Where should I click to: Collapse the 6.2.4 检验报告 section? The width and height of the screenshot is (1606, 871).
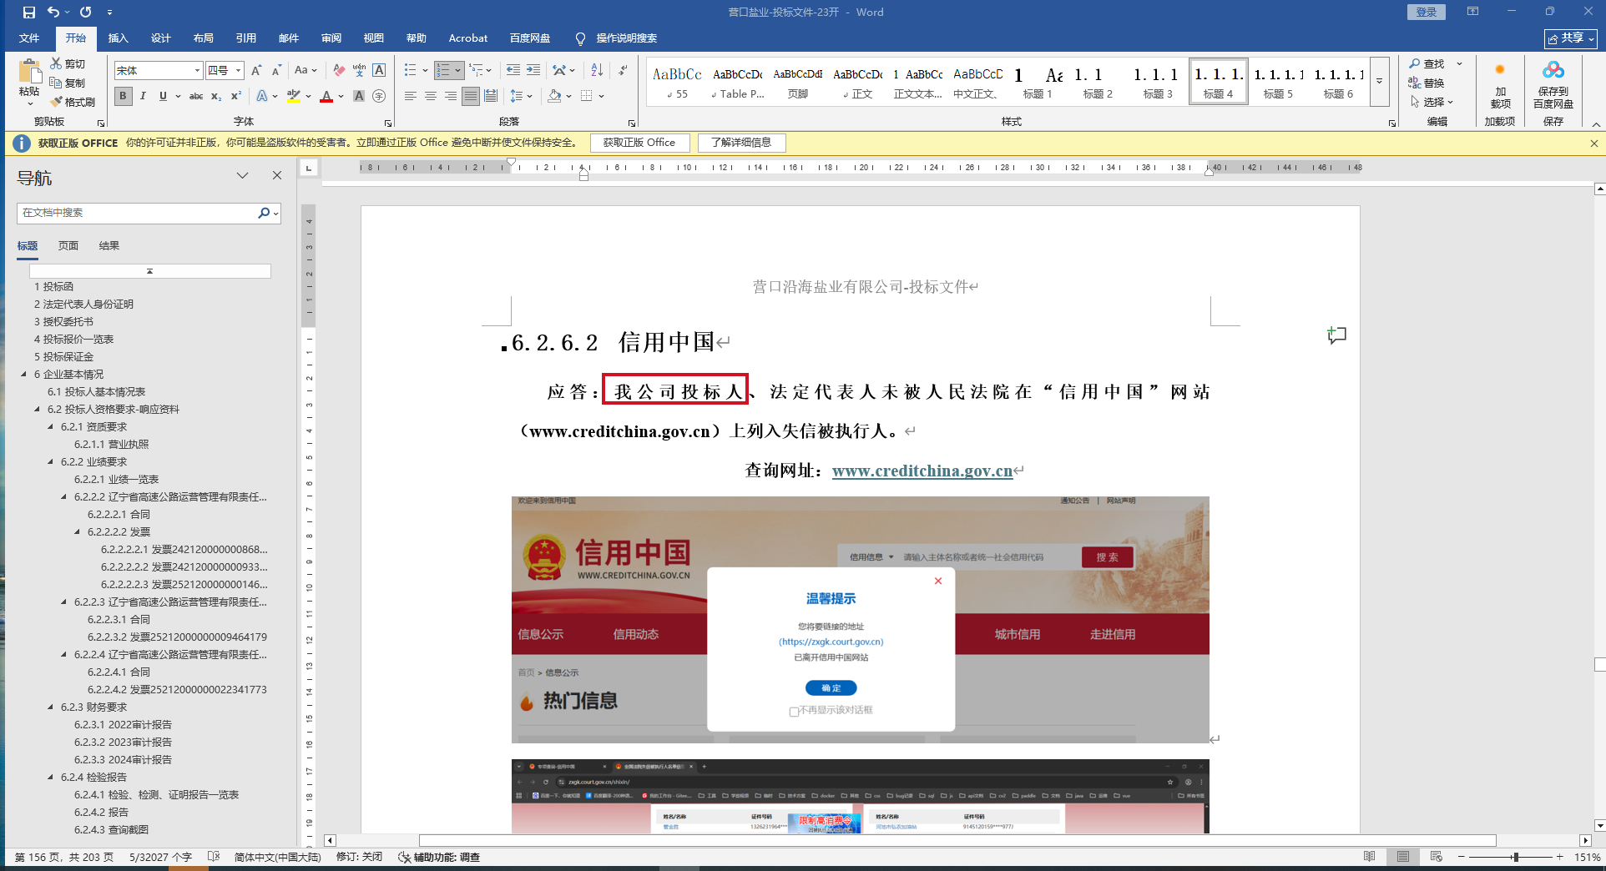pos(51,778)
